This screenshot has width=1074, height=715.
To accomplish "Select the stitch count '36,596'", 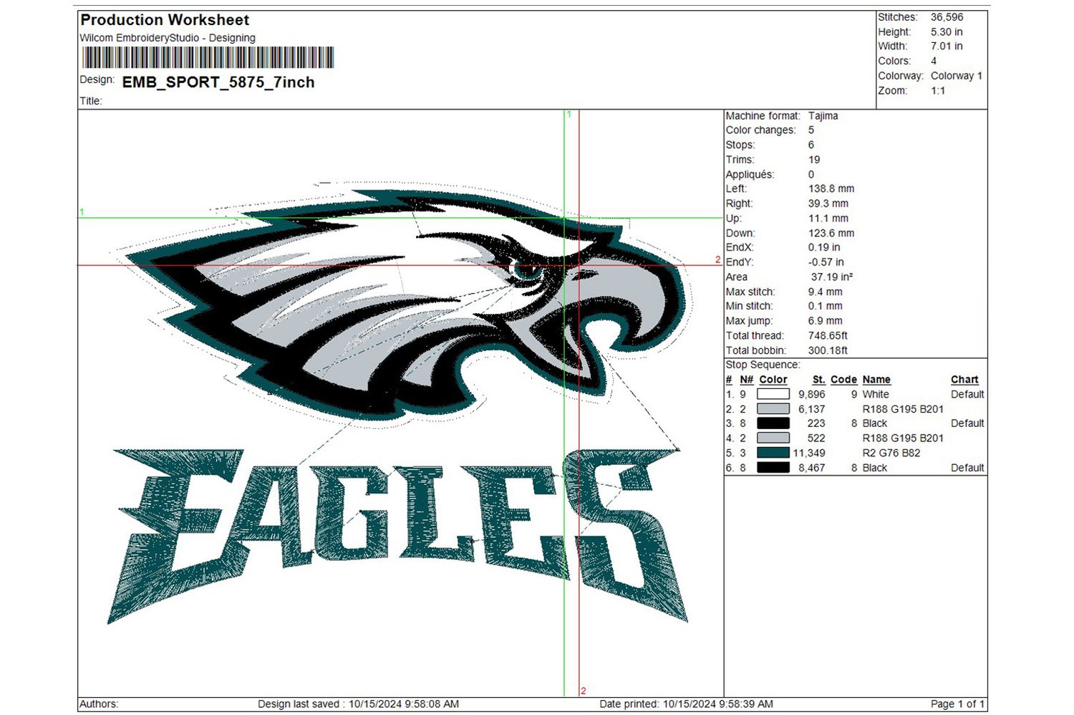I will [947, 17].
